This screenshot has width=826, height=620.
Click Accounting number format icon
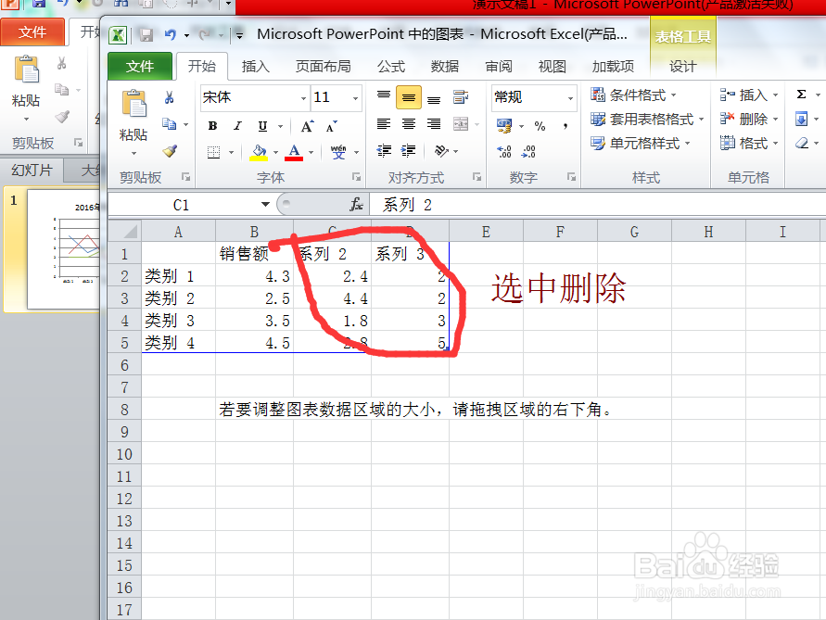tap(504, 126)
